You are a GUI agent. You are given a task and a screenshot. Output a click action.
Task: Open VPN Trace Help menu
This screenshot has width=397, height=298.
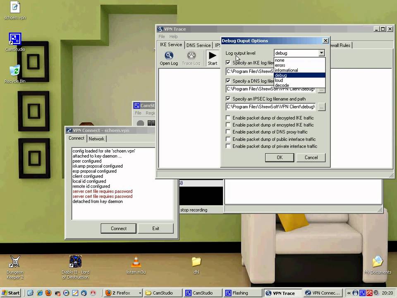click(x=174, y=36)
